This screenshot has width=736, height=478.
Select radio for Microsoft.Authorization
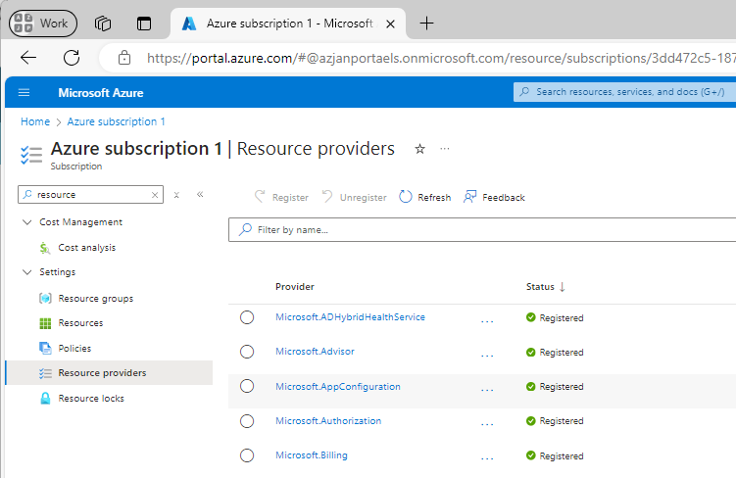click(x=247, y=421)
